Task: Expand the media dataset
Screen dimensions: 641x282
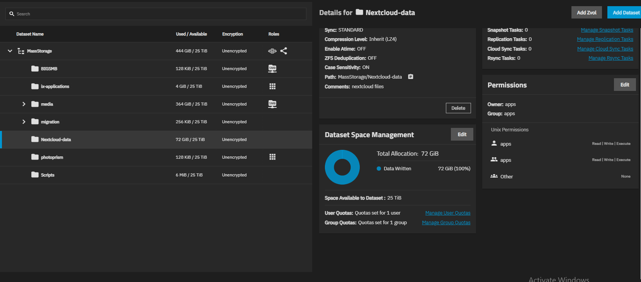Action: [x=24, y=104]
